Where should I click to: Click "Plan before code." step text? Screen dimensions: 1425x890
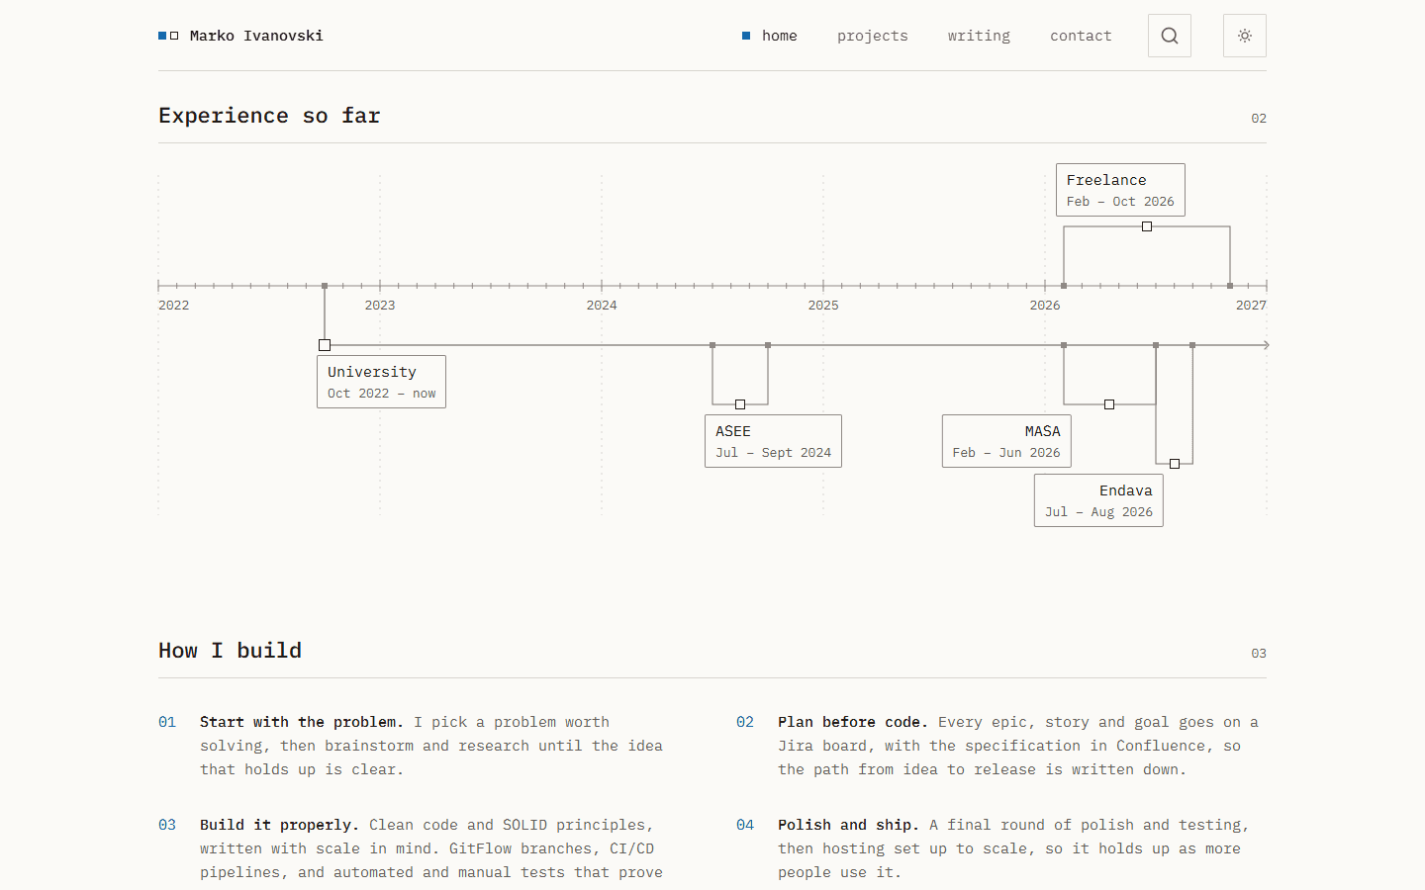point(853,722)
